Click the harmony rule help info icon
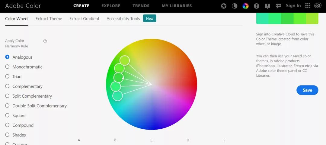The image size is (326, 145). (45, 41)
